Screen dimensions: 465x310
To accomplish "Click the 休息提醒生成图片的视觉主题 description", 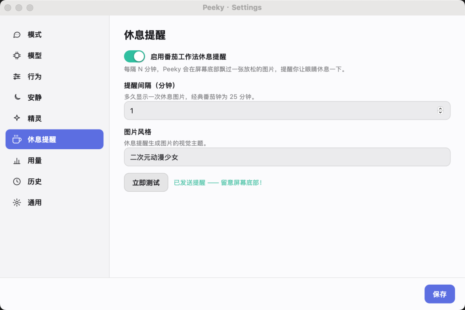I will click(165, 143).
